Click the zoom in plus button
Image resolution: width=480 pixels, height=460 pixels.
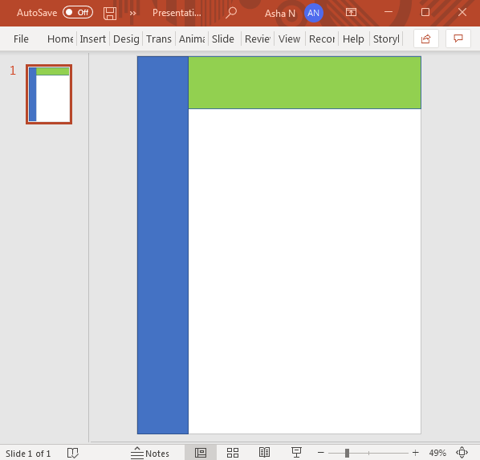(x=416, y=452)
